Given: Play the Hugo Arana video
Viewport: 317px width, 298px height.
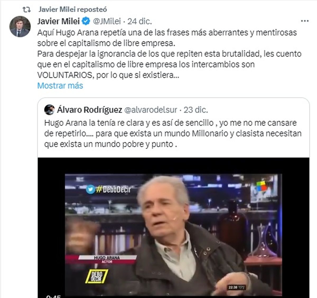Looking at the screenshot, I should [x=173, y=228].
